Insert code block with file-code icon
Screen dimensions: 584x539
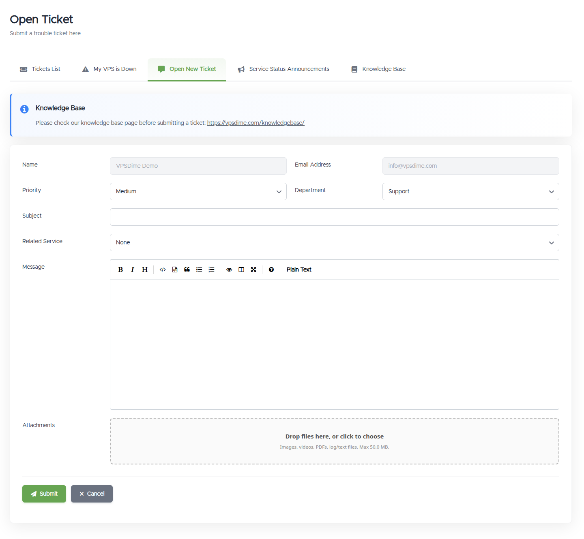pyautogui.click(x=175, y=269)
